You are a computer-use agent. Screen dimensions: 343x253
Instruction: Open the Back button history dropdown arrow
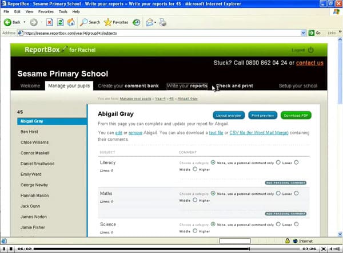[x=25, y=22]
